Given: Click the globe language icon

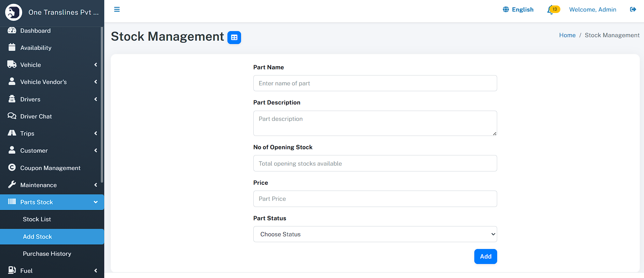Looking at the screenshot, I should pyautogui.click(x=506, y=10).
